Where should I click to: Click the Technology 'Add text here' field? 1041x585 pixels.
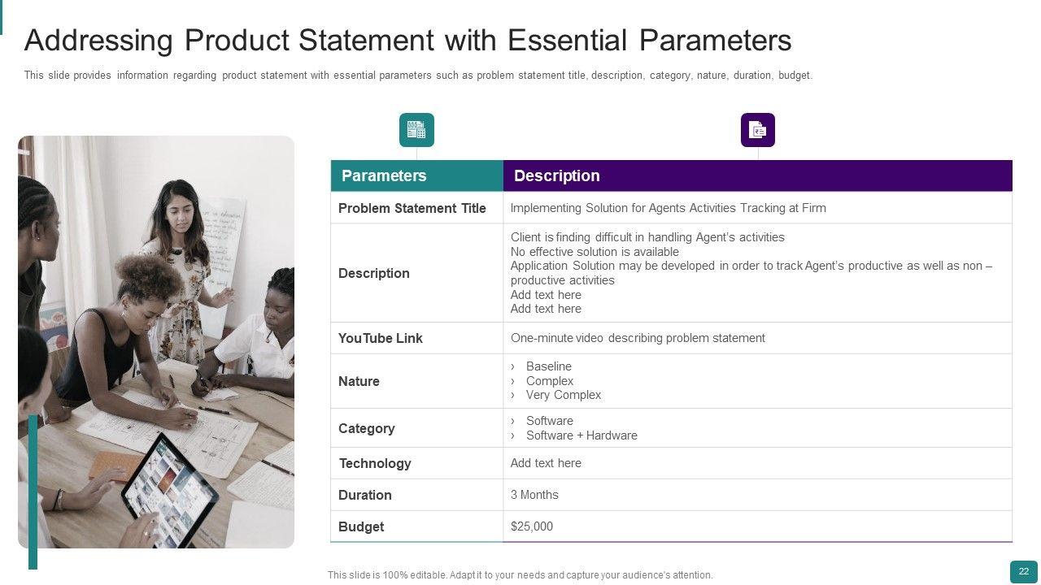click(546, 463)
